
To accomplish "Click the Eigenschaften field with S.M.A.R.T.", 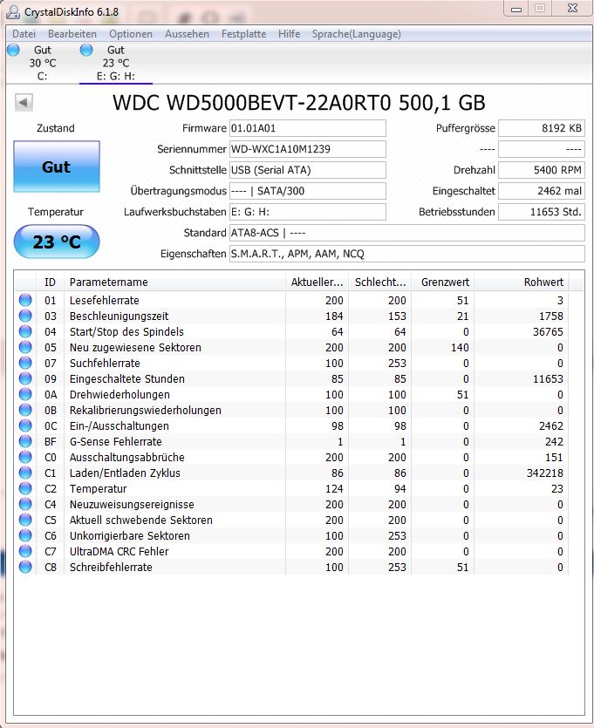I will click(406, 254).
